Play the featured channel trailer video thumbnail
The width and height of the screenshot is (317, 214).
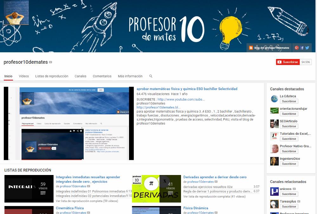pos(69,123)
